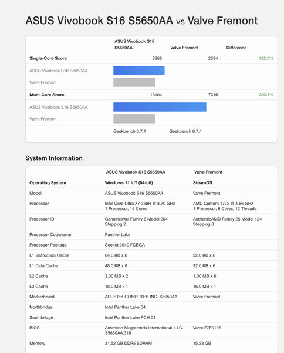The height and width of the screenshot is (353, 284).
Task: Click the 220.1% multi-core difference value
Action: tap(266, 95)
